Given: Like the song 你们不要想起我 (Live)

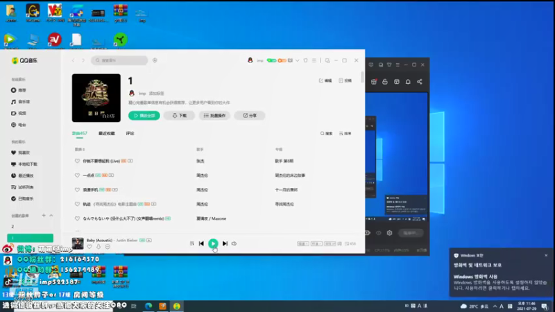Looking at the screenshot, I should [77, 161].
